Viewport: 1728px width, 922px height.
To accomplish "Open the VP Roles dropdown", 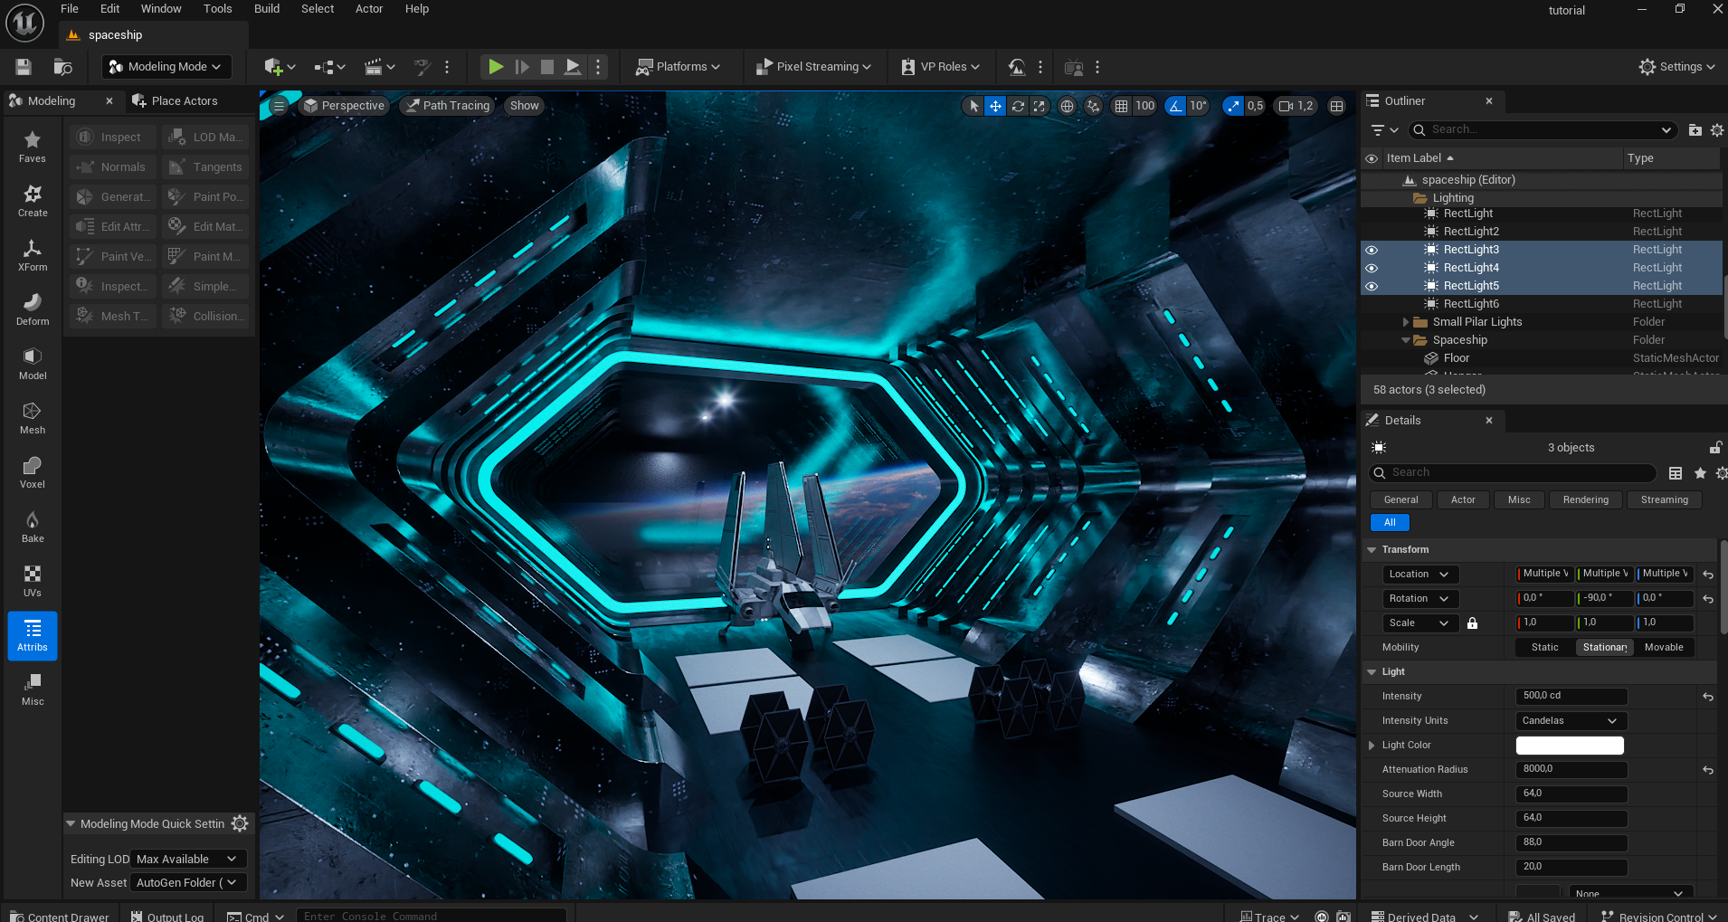I will tap(940, 67).
